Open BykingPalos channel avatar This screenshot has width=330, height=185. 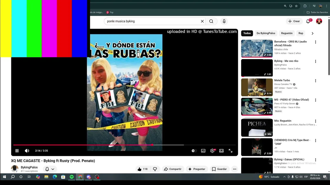(x=15, y=169)
